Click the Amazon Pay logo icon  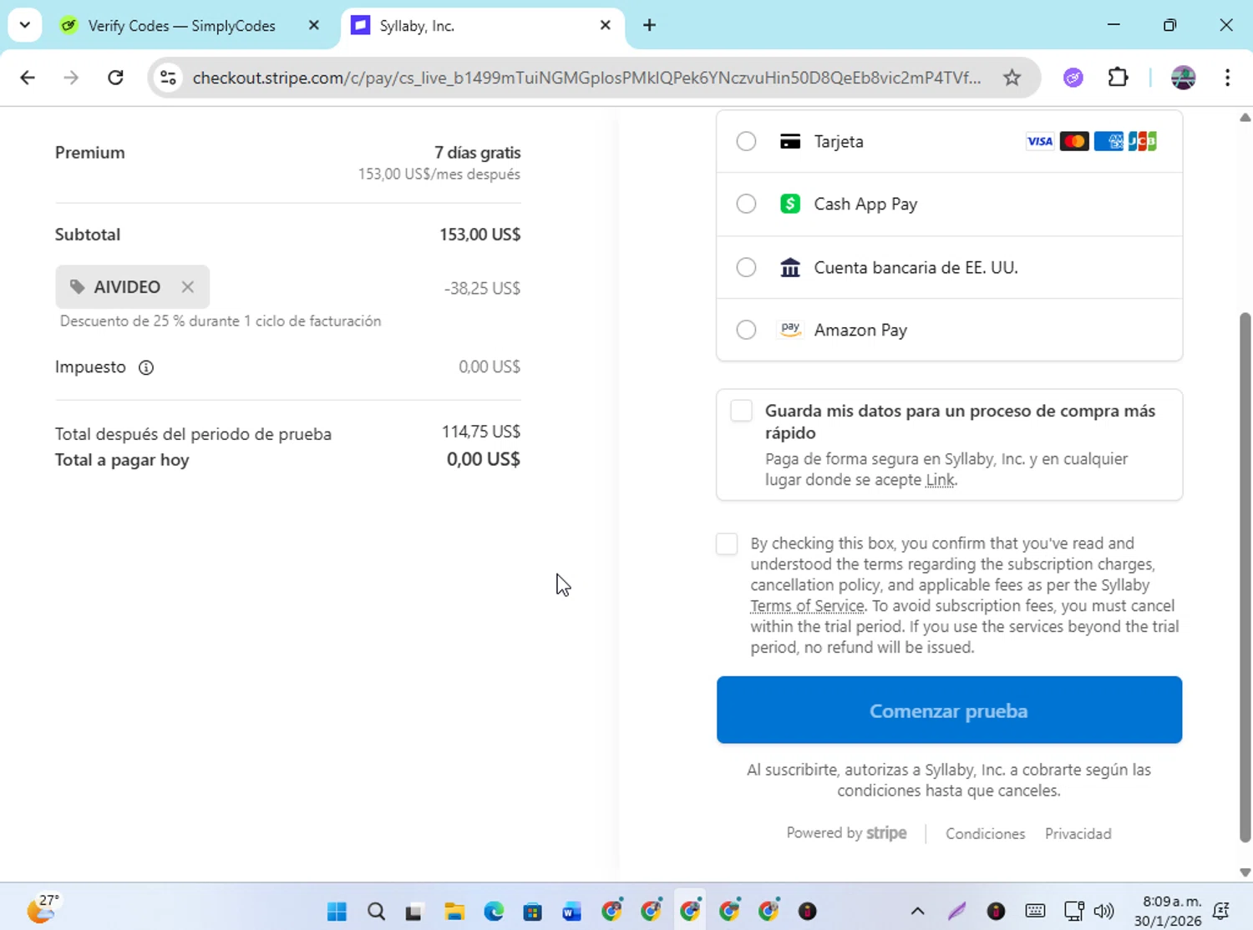tap(790, 329)
